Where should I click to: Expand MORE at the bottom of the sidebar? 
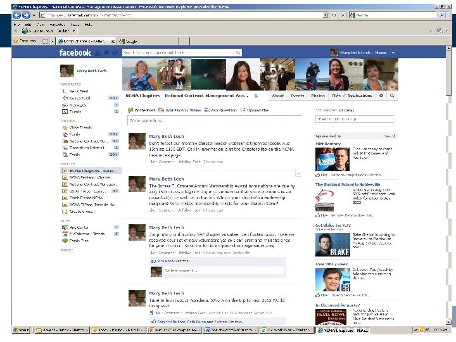tap(66, 250)
